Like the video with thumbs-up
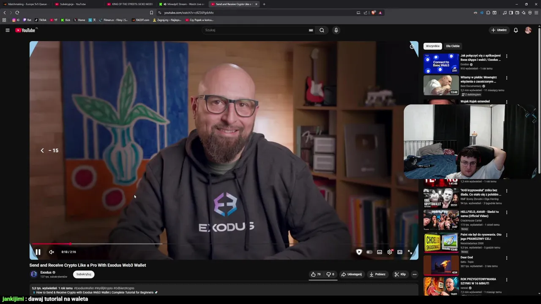541x304 pixels. coord(316,274)
